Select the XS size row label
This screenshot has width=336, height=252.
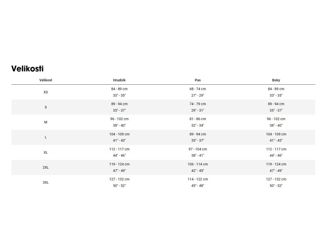click(46, 92)
